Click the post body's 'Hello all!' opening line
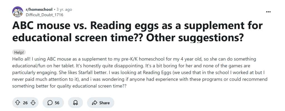Image resolution: width=285 pixels, height=111 pixels. (x=22, y=59)
